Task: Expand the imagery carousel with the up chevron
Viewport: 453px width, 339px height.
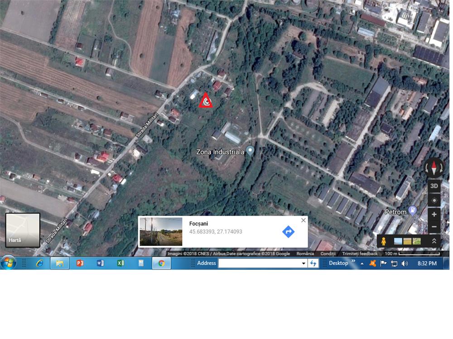Action: tap(434, 241)
